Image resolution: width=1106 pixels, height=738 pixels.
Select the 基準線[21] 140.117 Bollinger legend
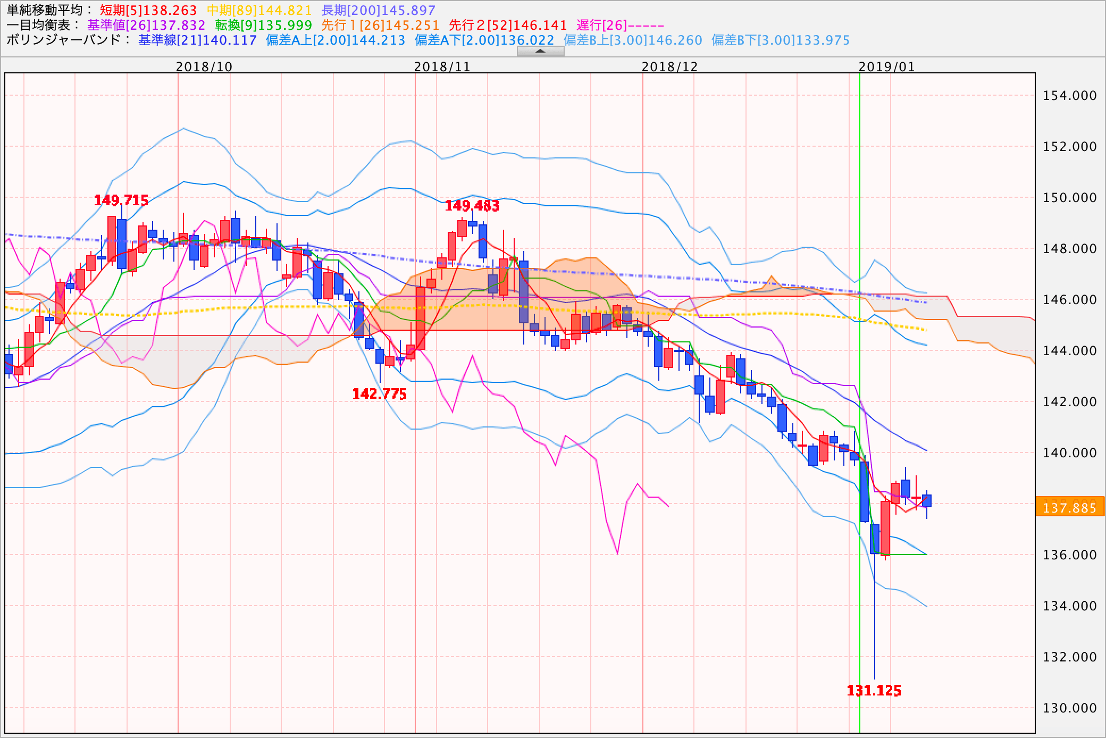[197, 40]
